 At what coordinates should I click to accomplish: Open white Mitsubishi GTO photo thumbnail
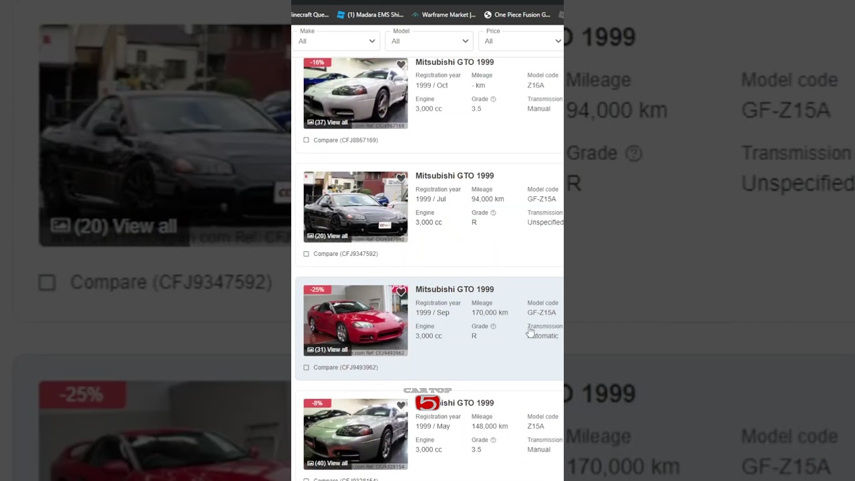[355, 93]
